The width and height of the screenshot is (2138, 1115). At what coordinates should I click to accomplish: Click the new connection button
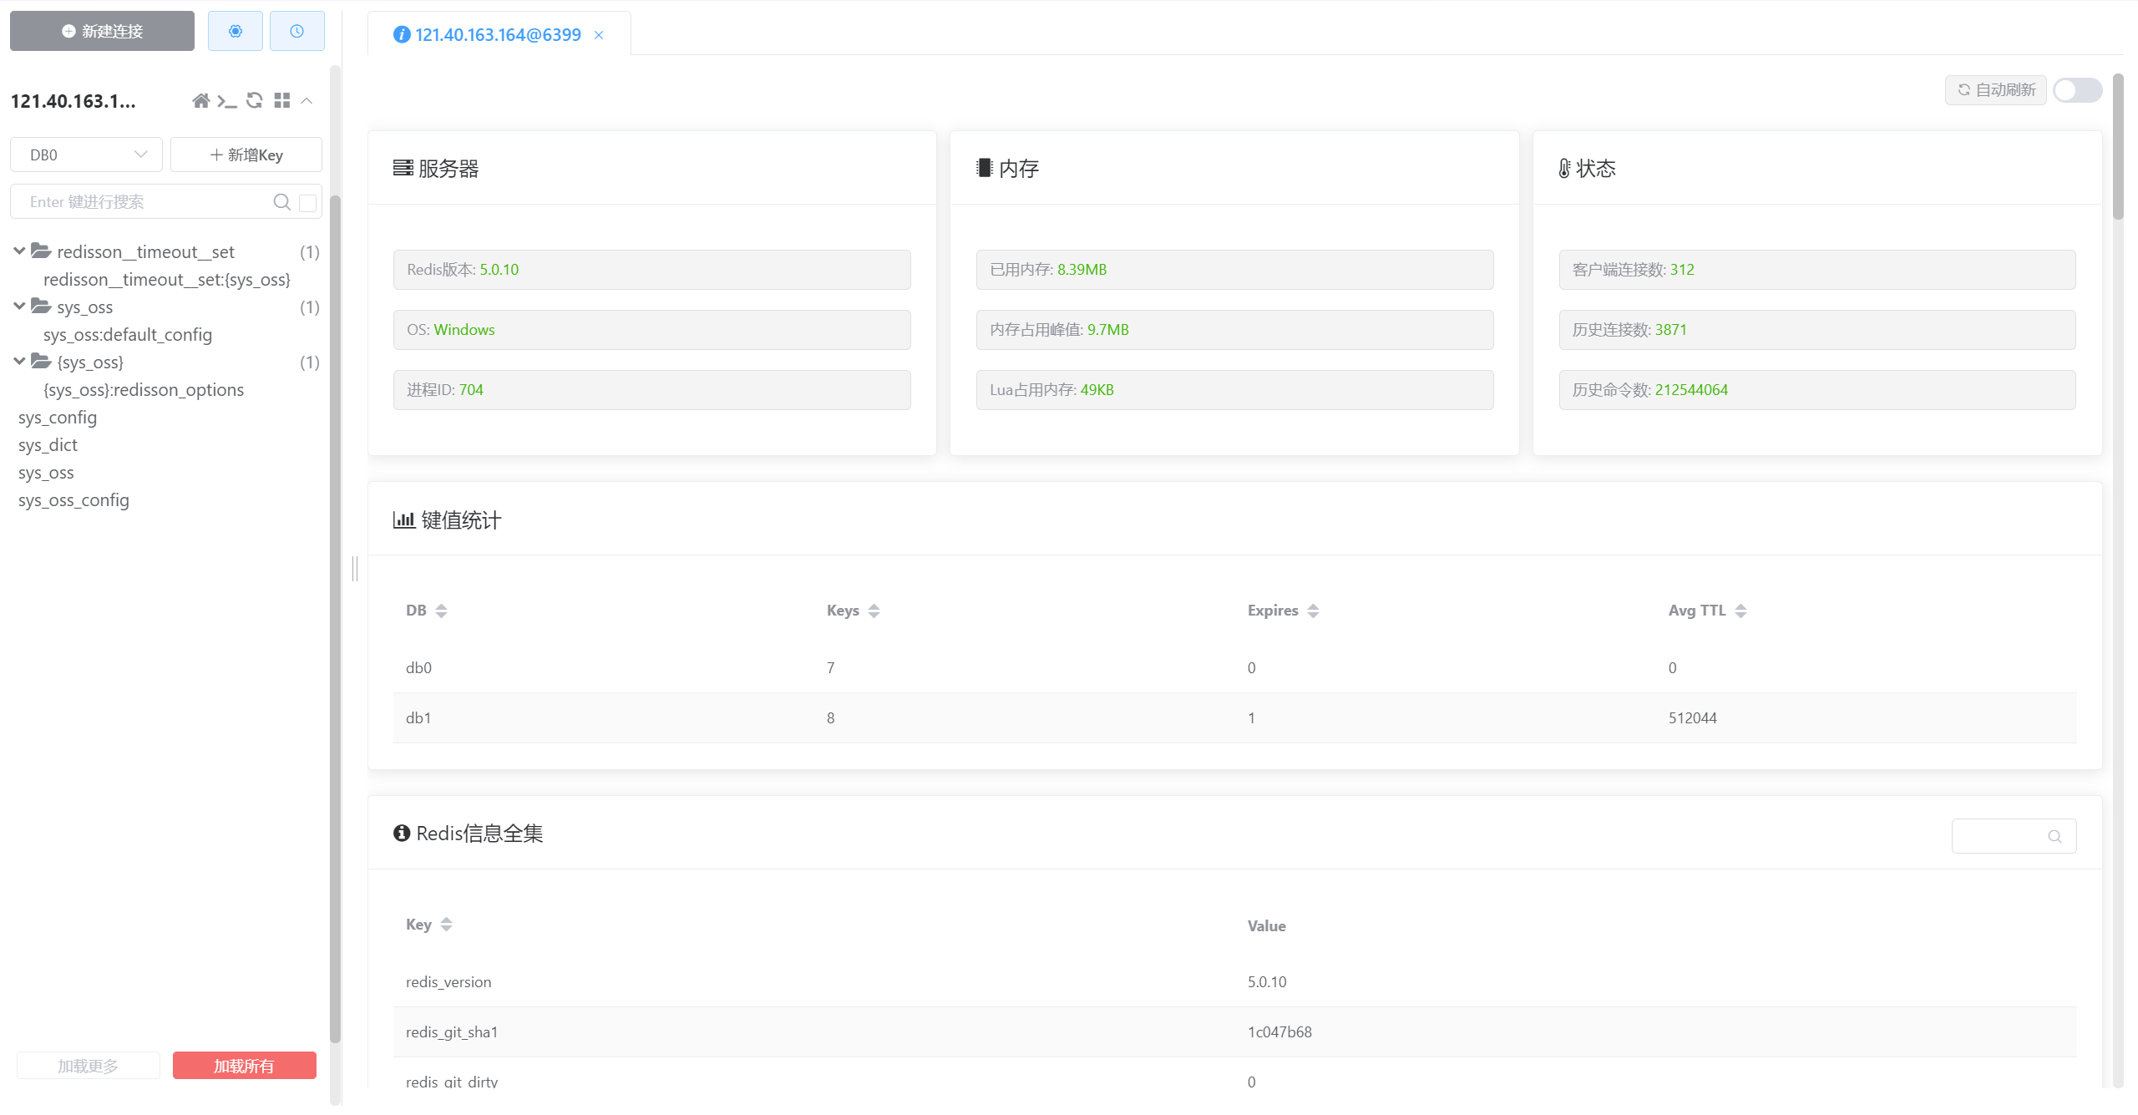tap(102, 31)
